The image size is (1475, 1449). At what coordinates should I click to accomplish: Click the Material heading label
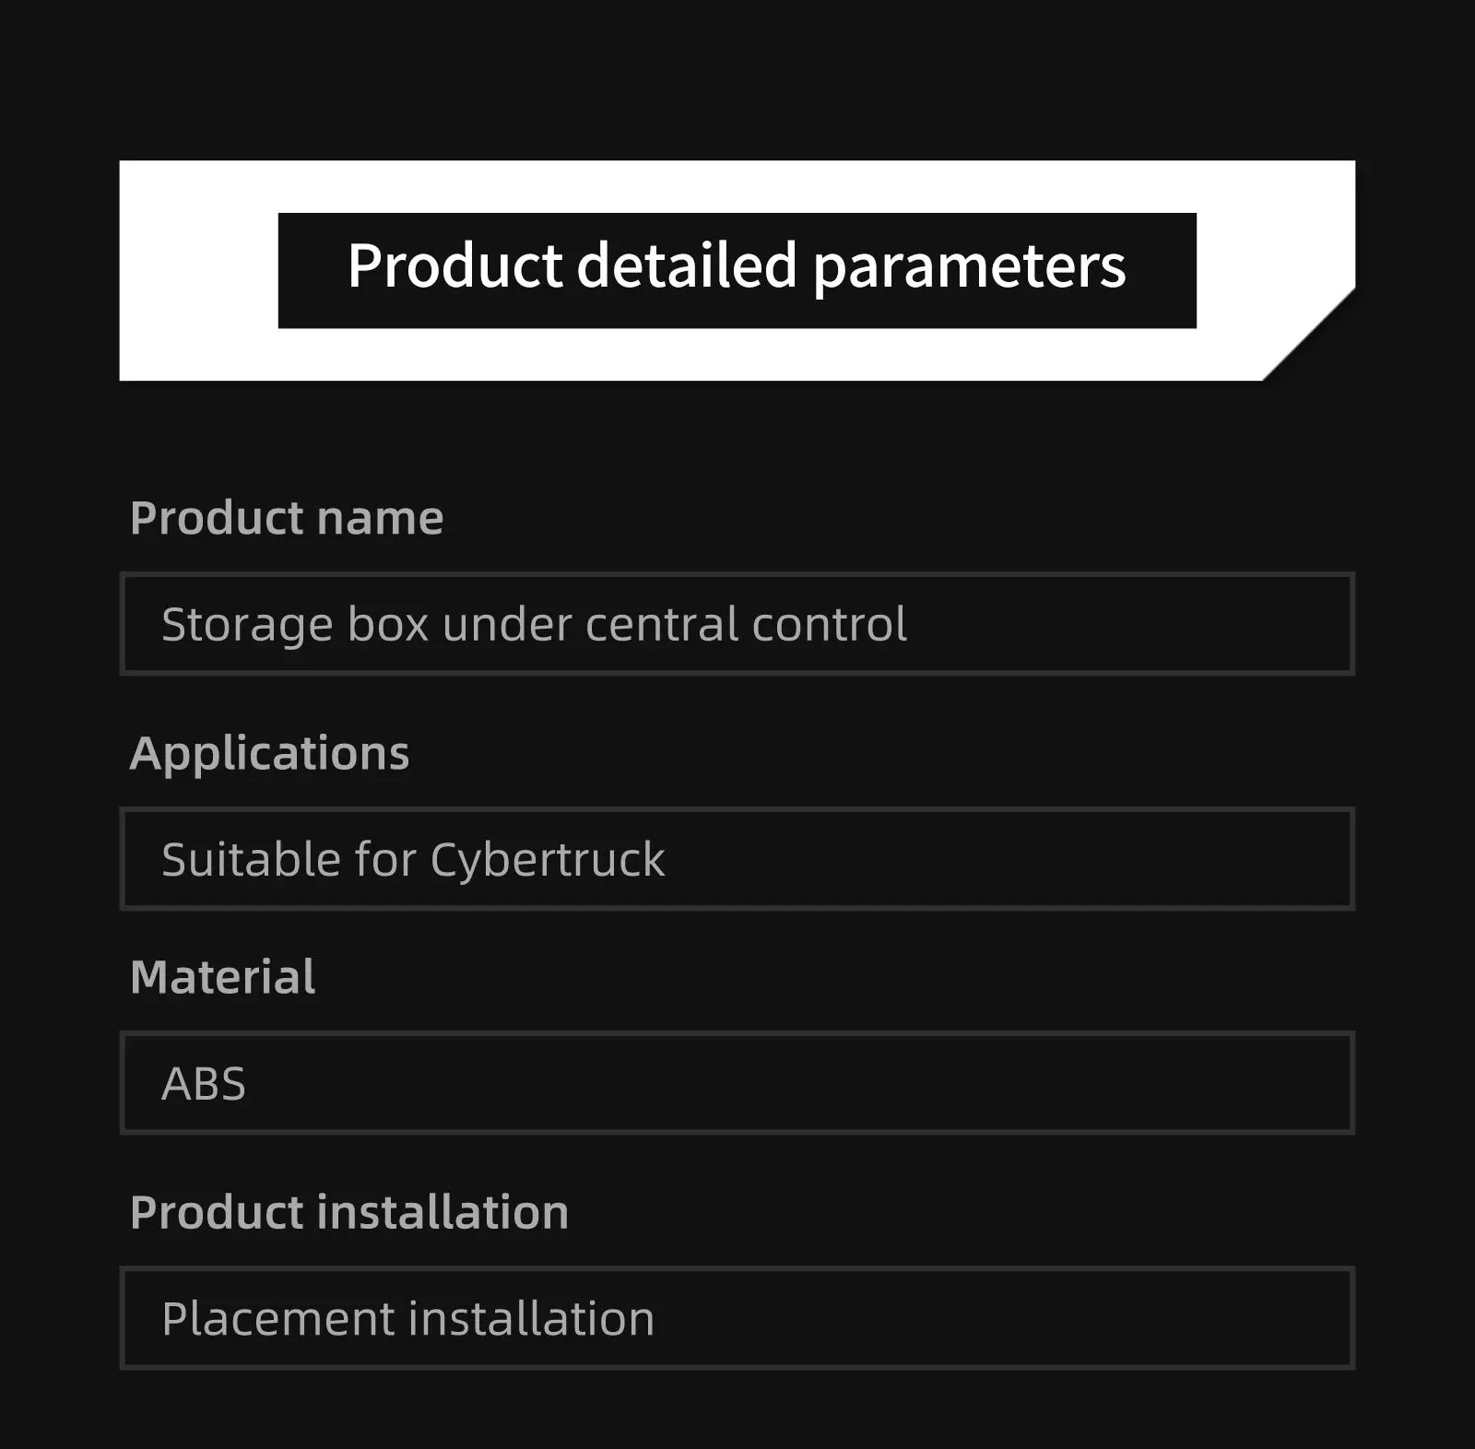coord(222,977)
